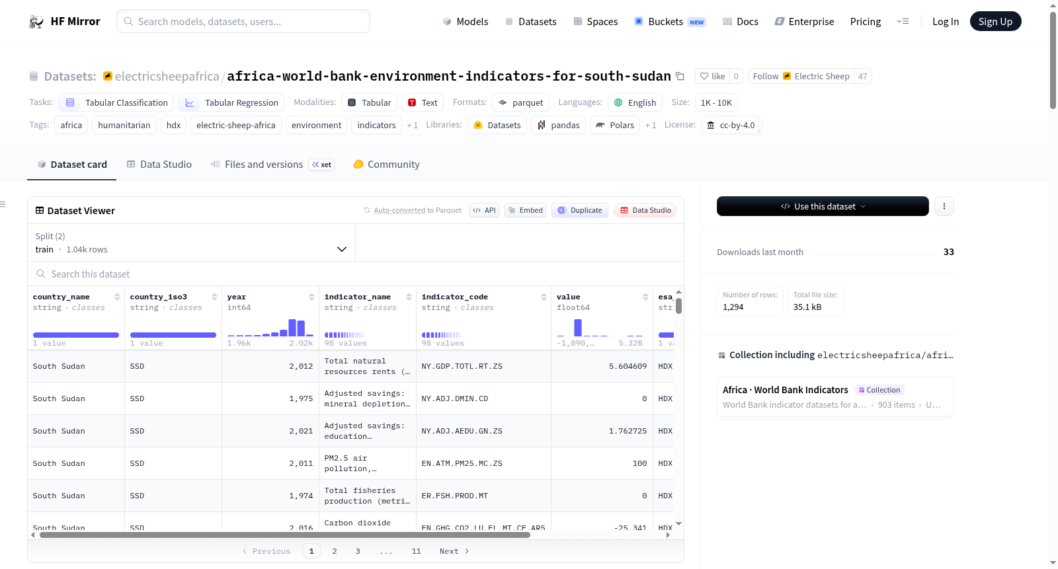
Task: Select the electric-sheep-africa tag
Action: [x=236, y=125]
